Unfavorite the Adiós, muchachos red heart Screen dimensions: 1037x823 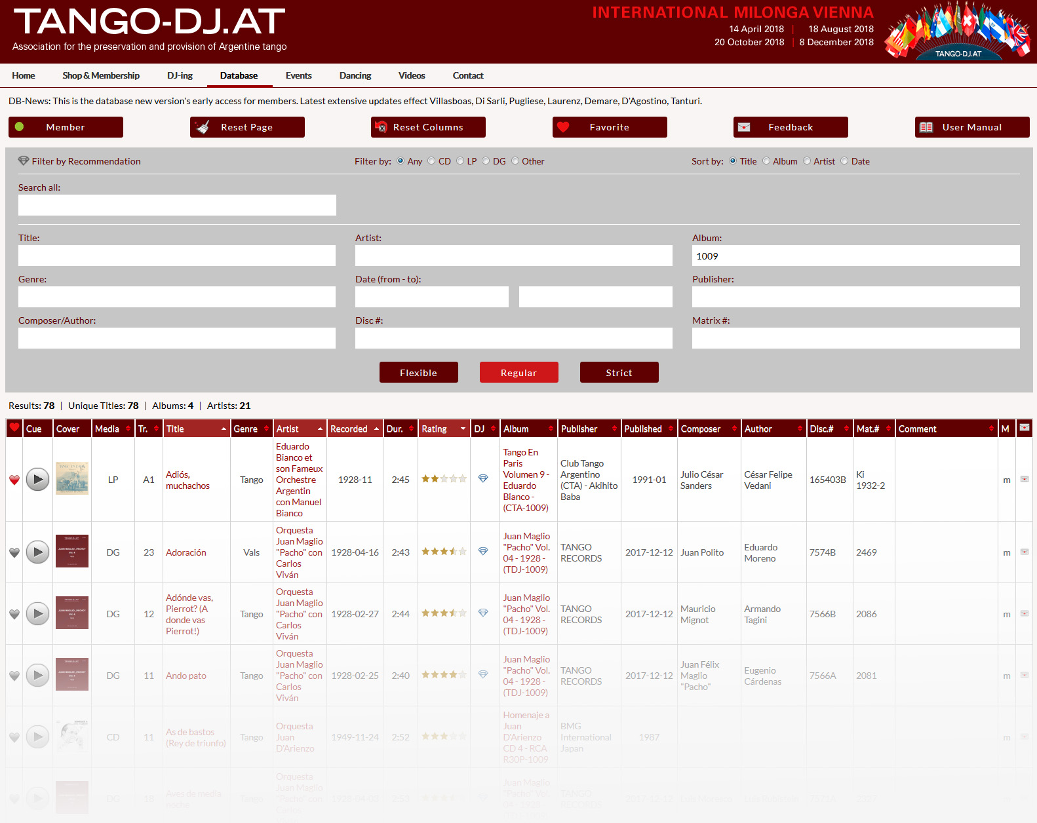14,480
